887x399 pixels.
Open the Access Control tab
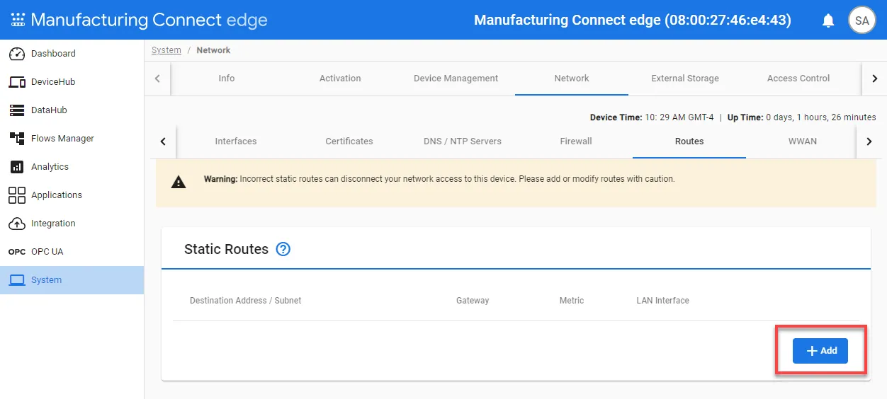(x=798, y=79)
